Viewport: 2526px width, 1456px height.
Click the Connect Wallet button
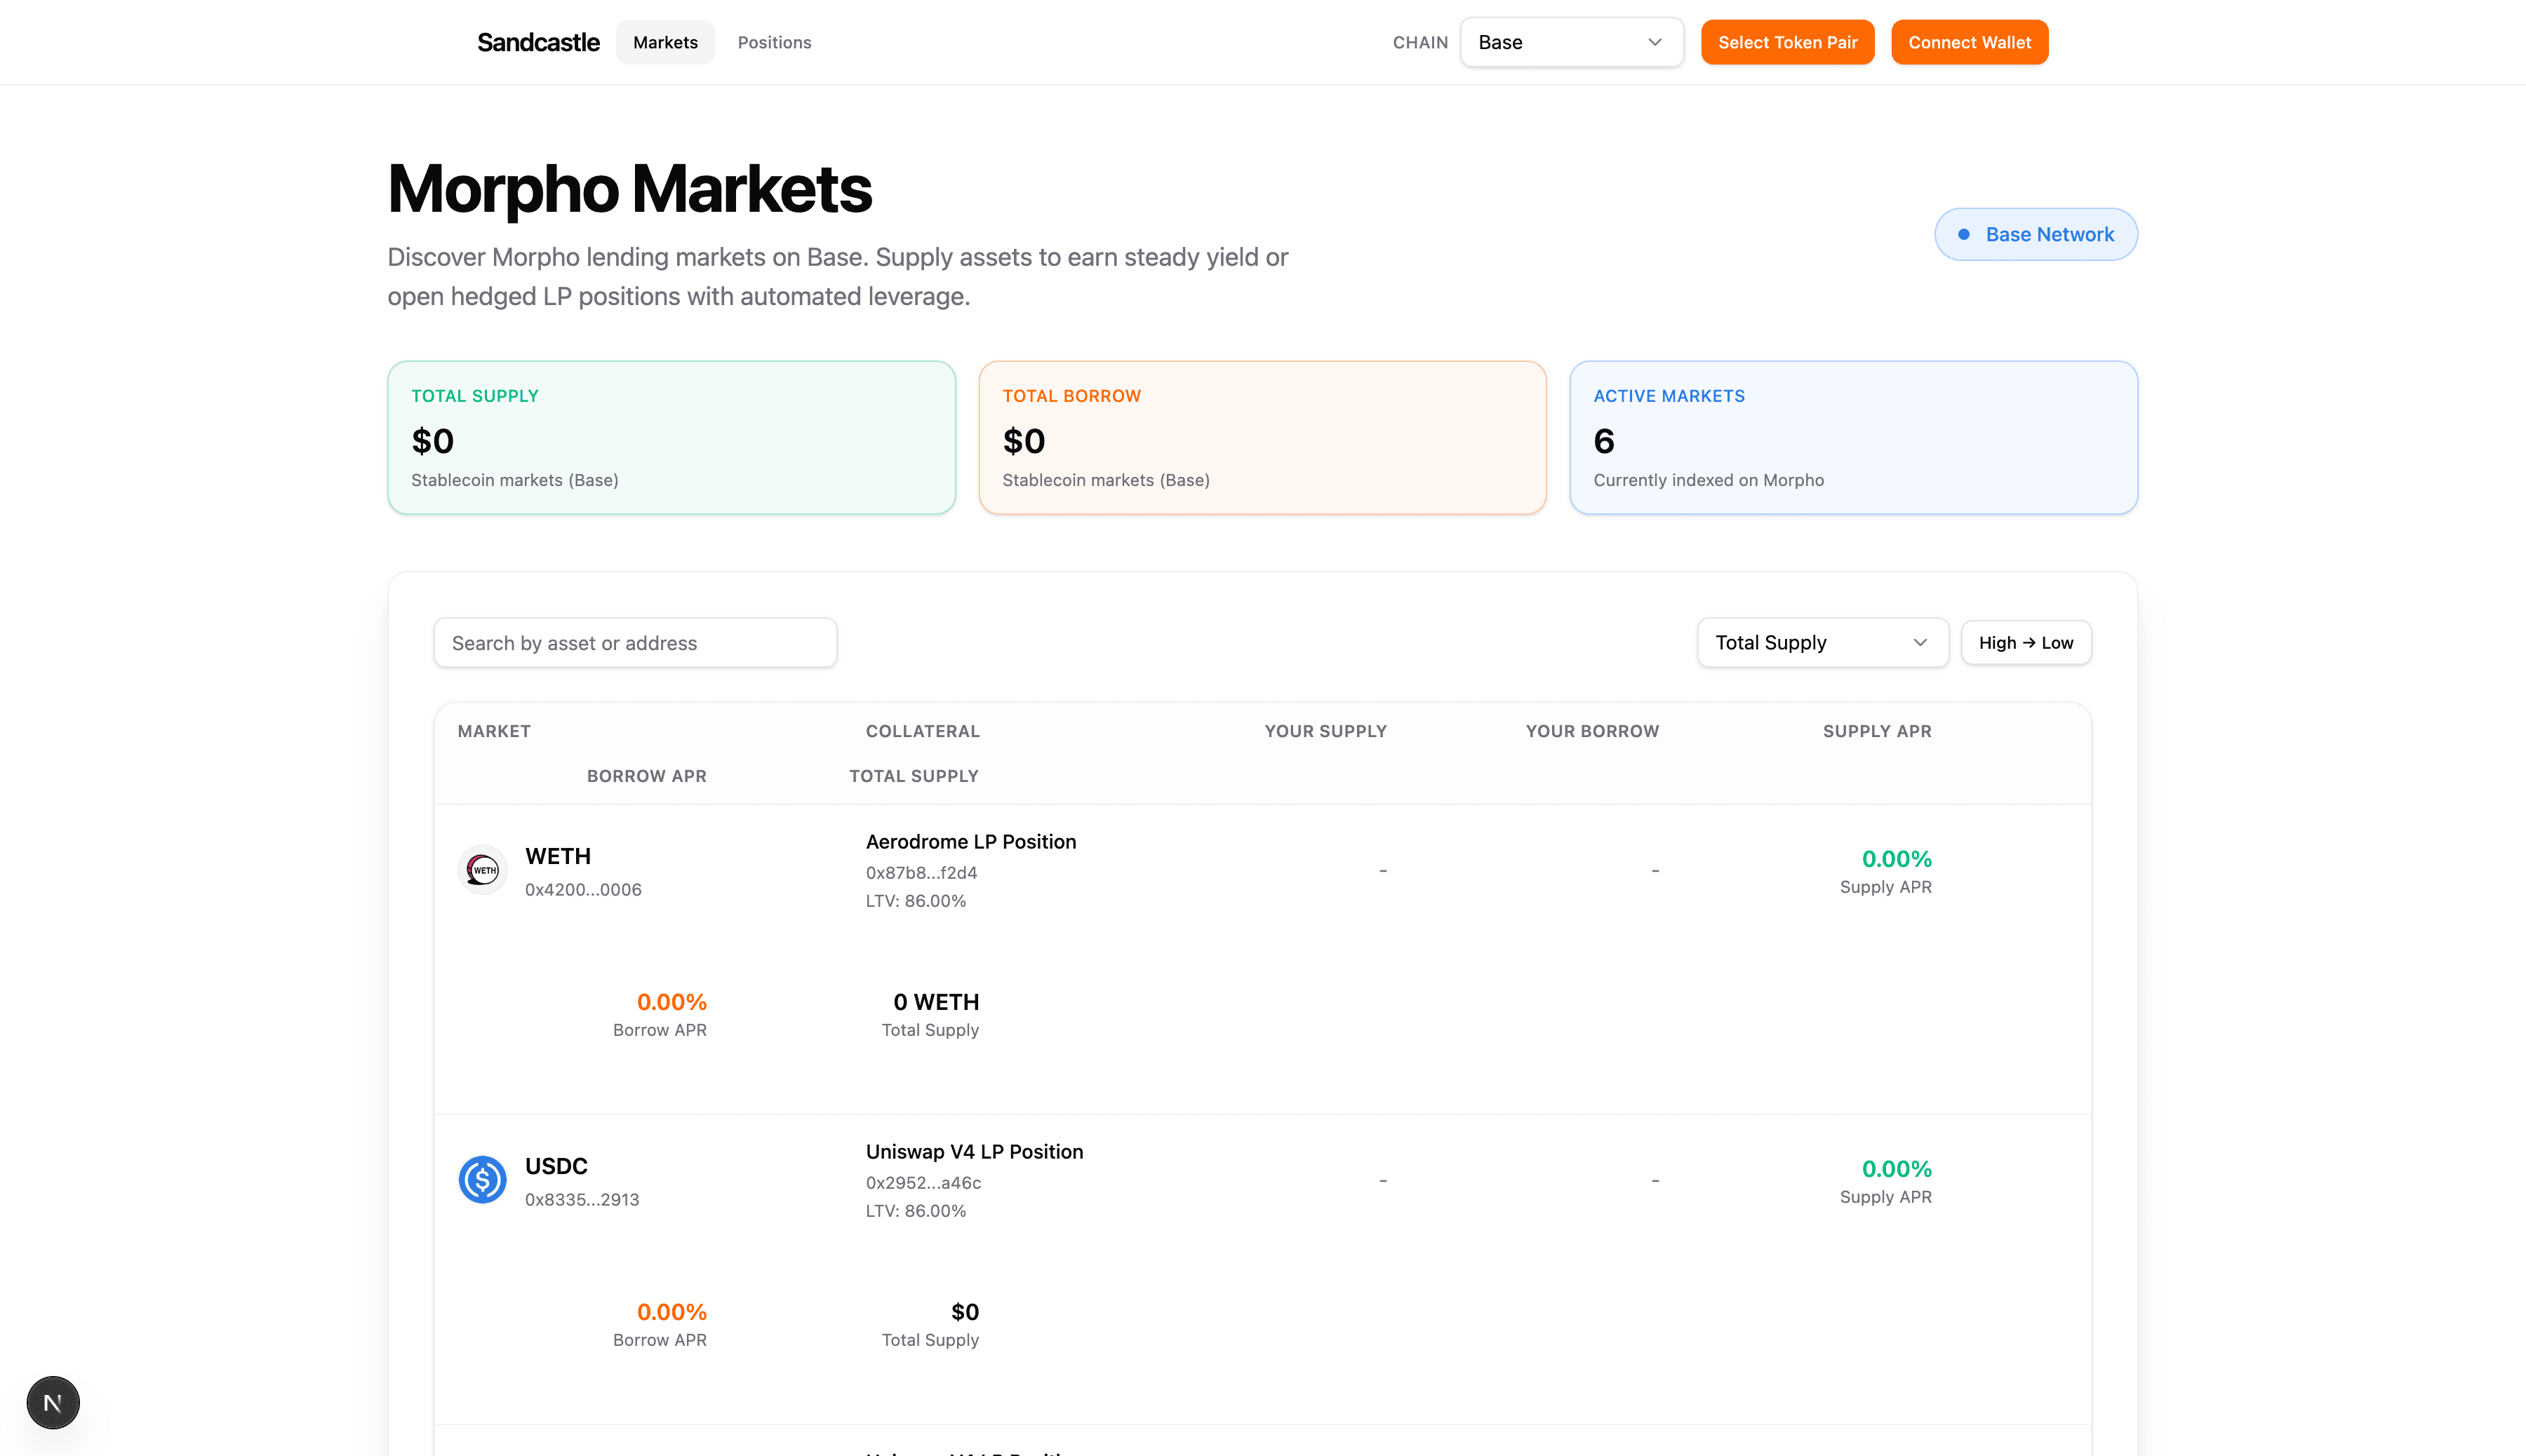[1969, 42]
